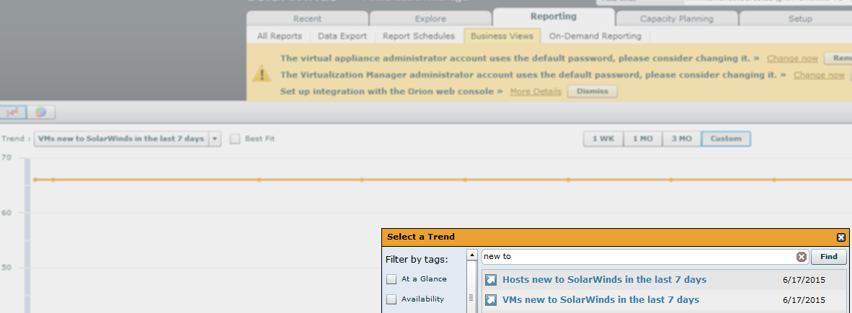
Task: Click Change now for virtual appliance password
Action: pos(792,58)
